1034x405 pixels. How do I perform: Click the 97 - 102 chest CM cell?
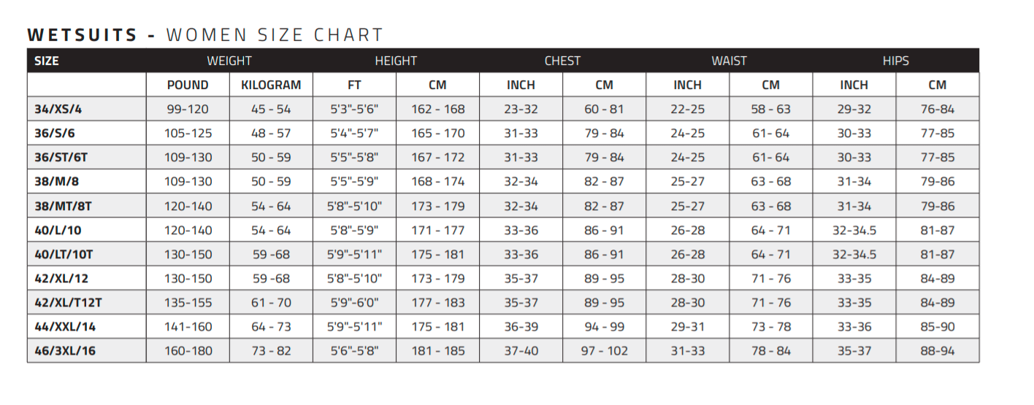pyautogui.click(x=604, y=351)
